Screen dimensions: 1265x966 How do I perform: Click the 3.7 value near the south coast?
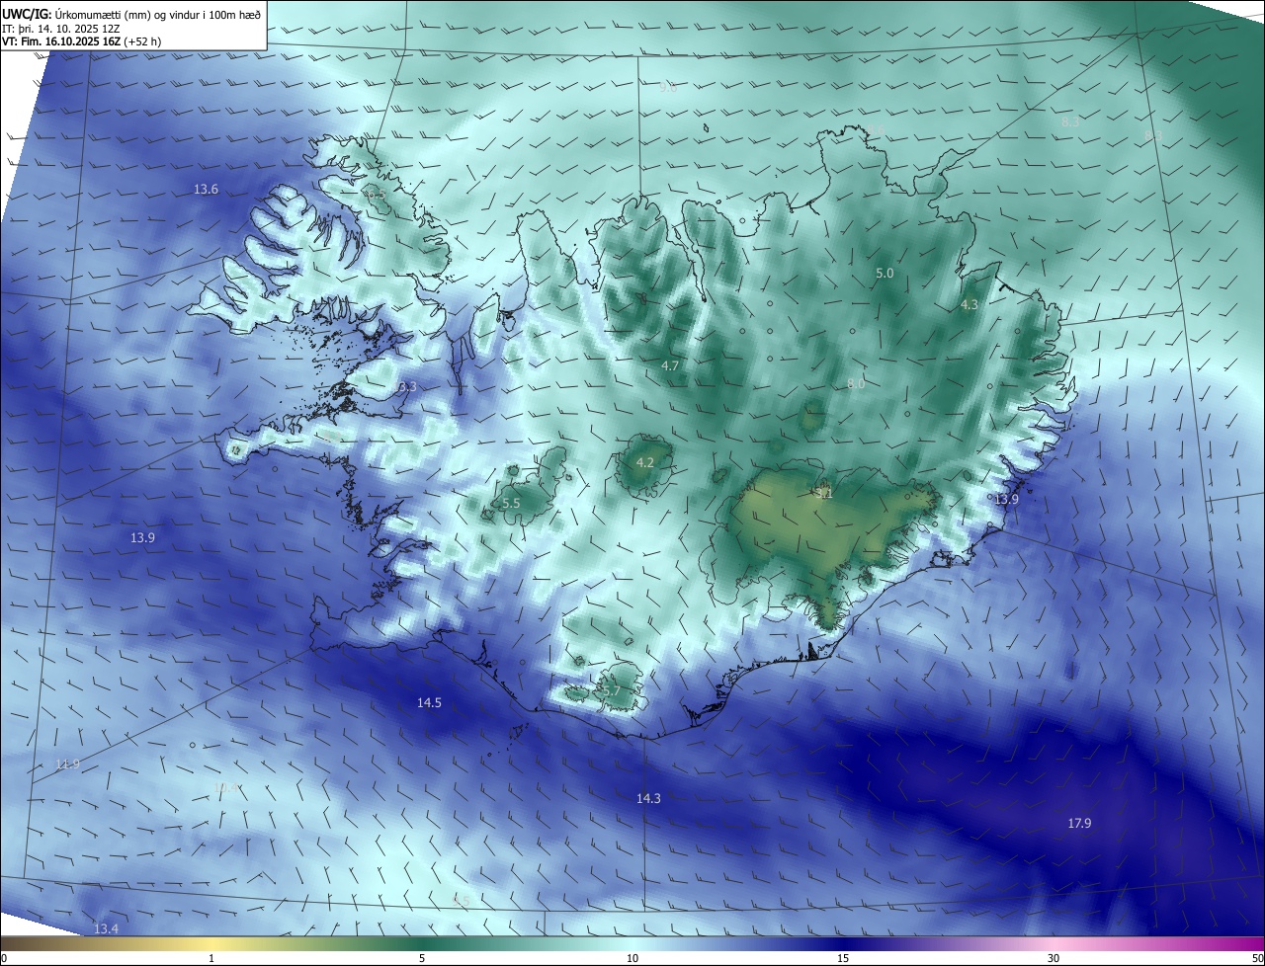pyautogui.click(x=610, y=691)
